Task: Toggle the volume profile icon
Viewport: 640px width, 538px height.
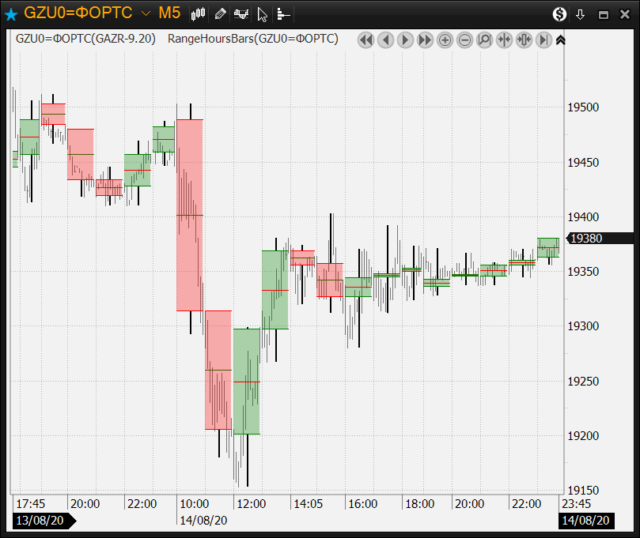Action: (x=284, y=13)
